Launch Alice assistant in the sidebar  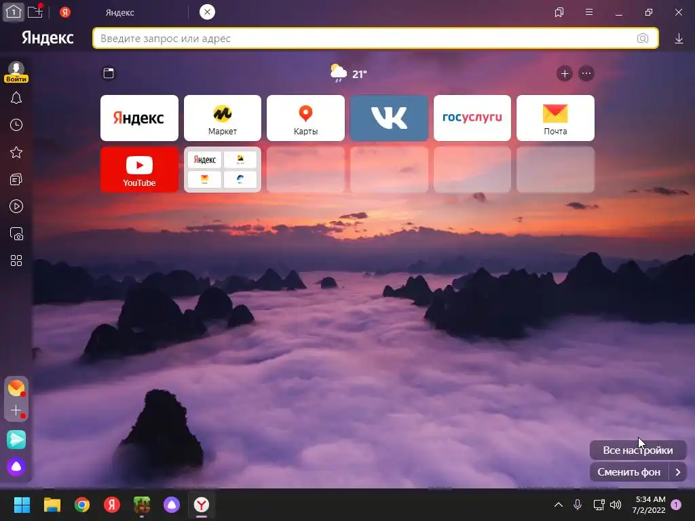16,467
